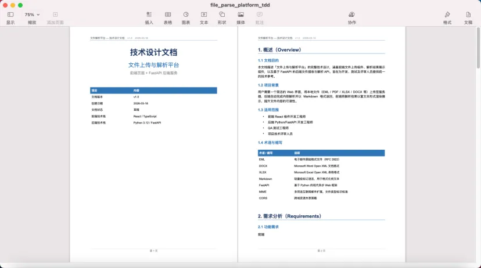Click the 1.3 适用范围 subheading

tap(268, 110)
